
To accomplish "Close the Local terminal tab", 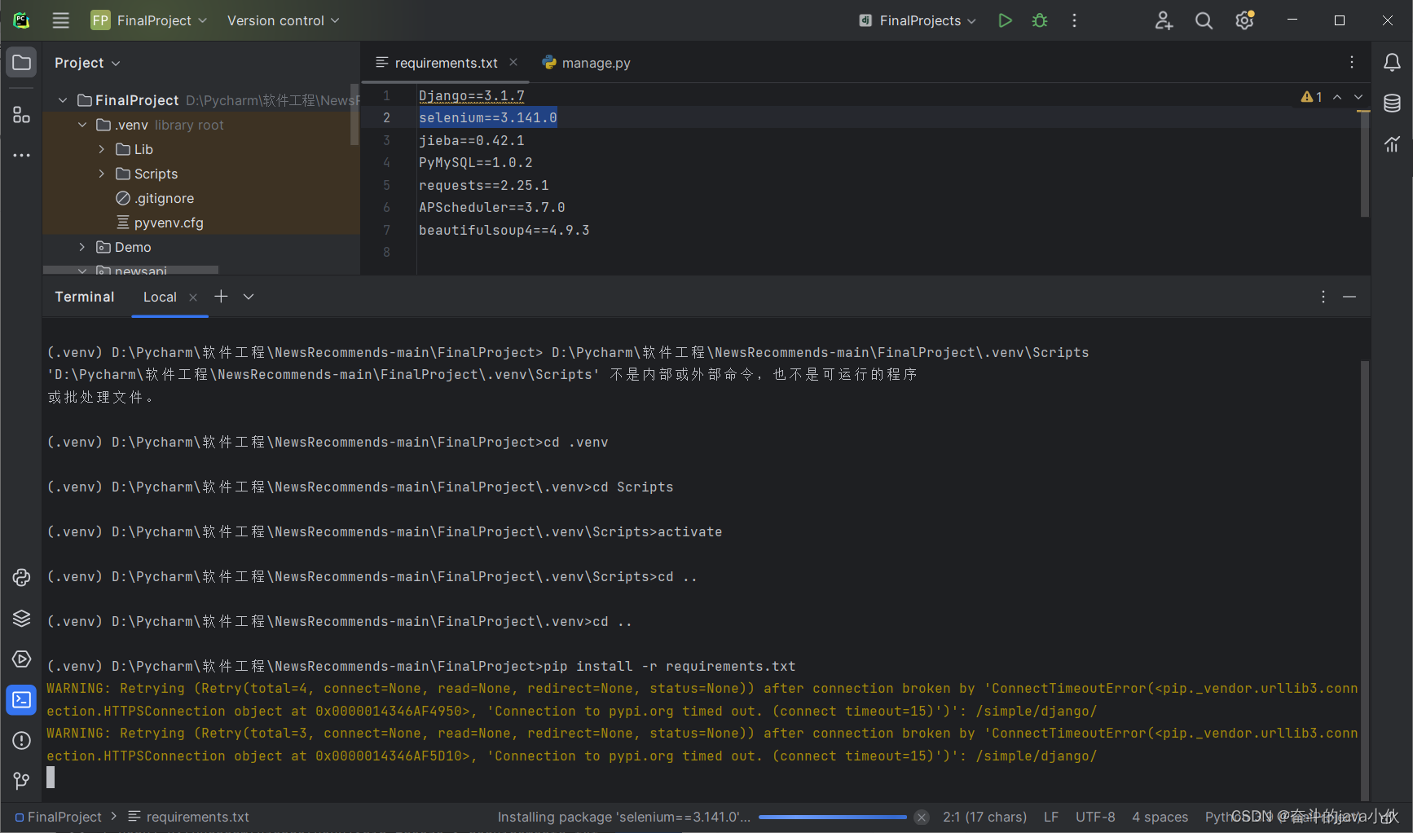I will 193,297.
